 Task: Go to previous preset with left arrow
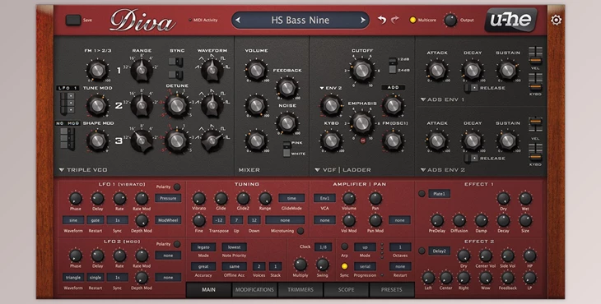[238, 21]
